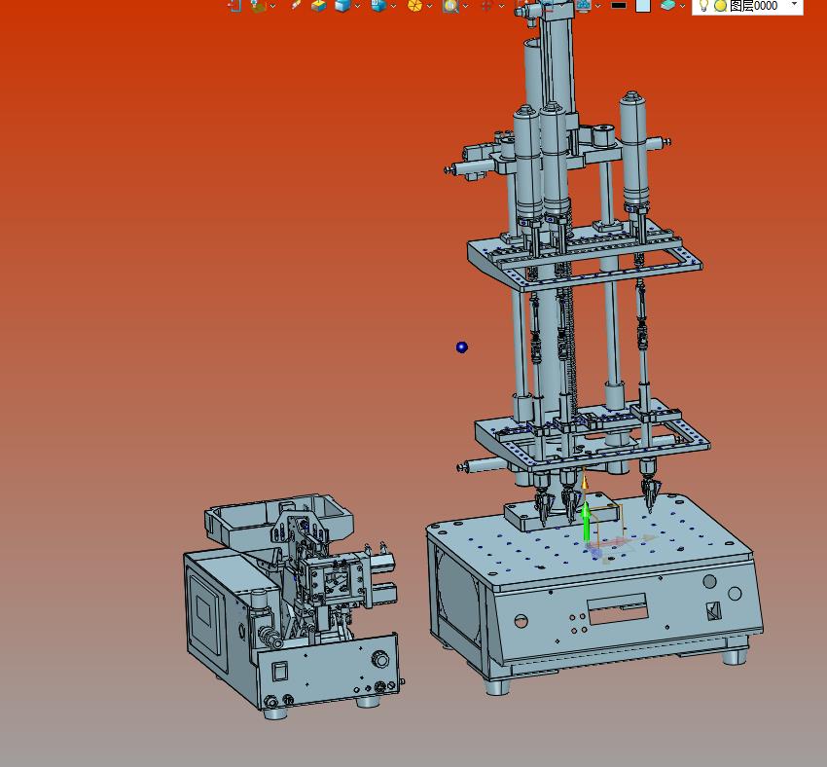Toggle the light bulb layer visibility icon

(703, 5)
